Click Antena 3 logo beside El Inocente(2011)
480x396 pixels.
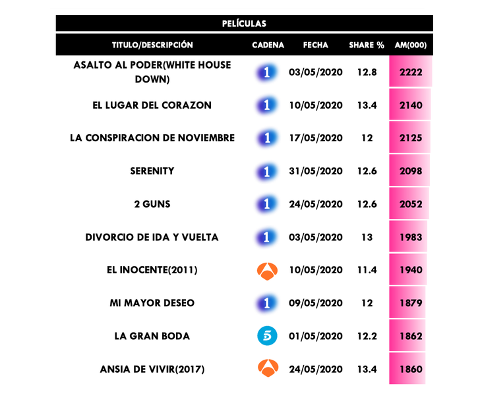(x=267, y=270)
